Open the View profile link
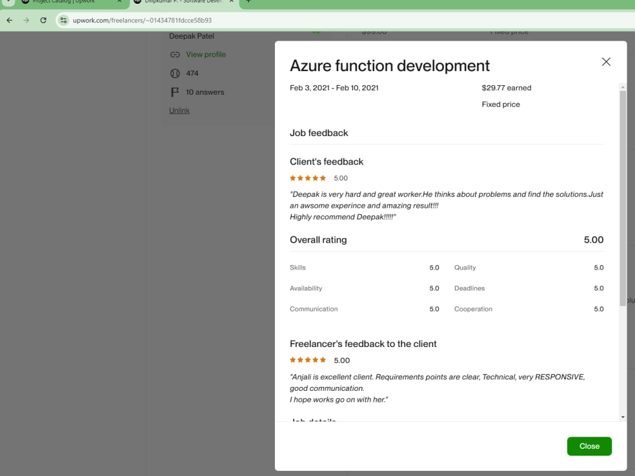Image resolution: width=635 pixels, height=476 pixels. coord(206,54)
